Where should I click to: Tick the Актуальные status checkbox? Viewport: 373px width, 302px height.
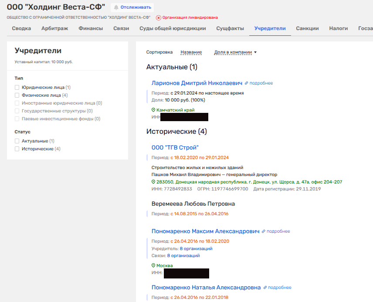(x=17, y=141)
